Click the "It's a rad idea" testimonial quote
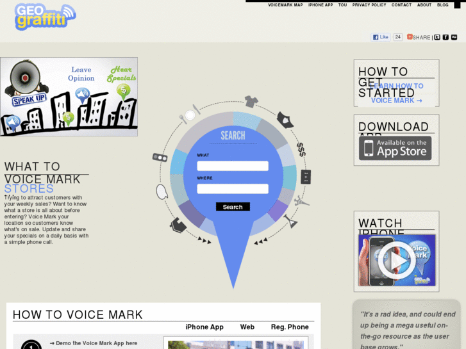Screen dimensions: 466x349 point(408,330)
